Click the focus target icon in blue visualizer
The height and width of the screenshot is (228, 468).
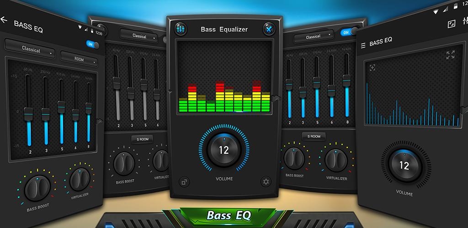pyautogui.click(x=372, y=67)
